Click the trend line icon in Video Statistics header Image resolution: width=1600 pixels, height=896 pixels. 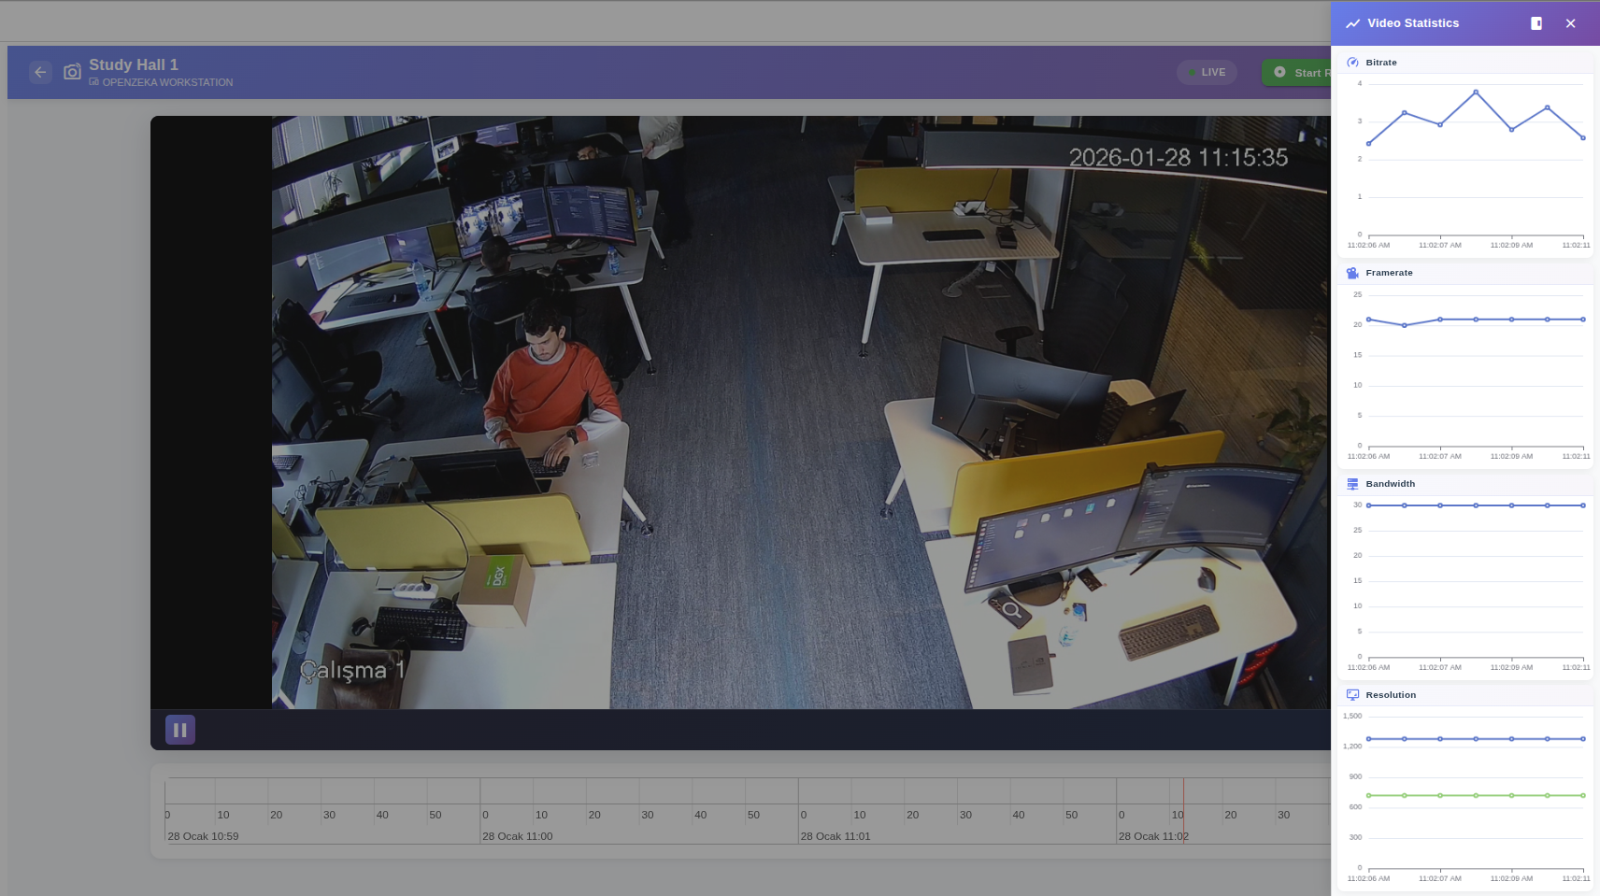[x=1352, y=23]
